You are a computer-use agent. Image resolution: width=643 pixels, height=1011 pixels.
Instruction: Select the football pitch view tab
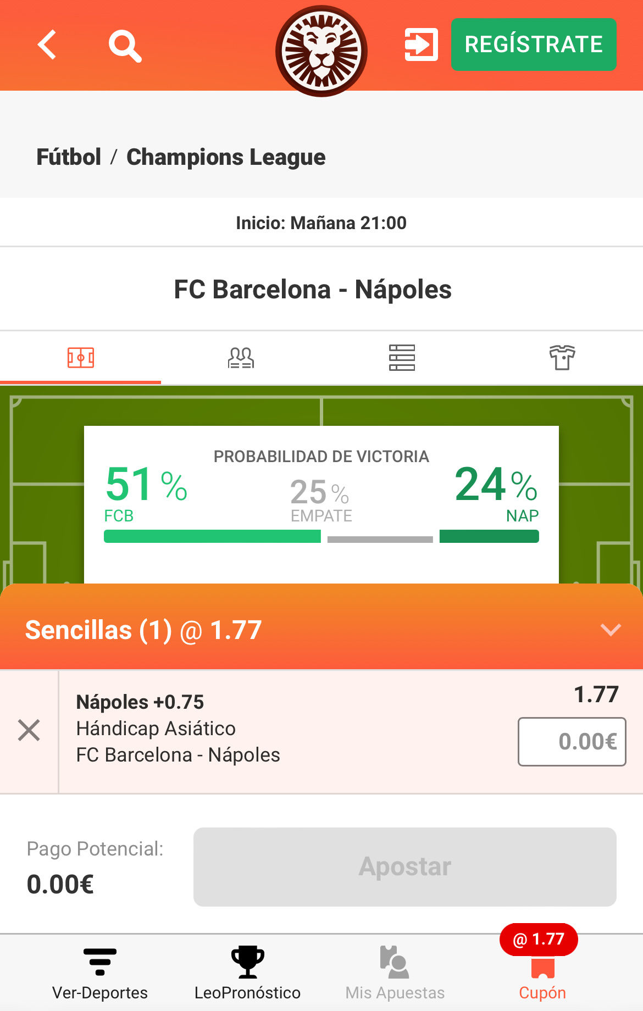coord(81,358)
